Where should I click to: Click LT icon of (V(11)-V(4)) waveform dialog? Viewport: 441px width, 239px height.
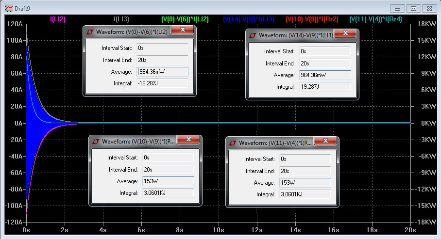pos(233,143)
